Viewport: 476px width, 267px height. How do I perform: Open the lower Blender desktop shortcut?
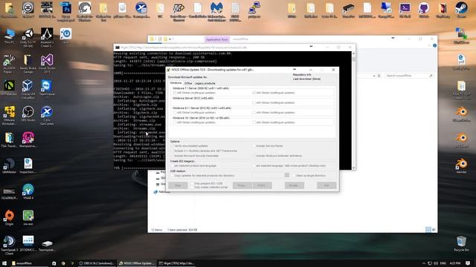(461, 166)
